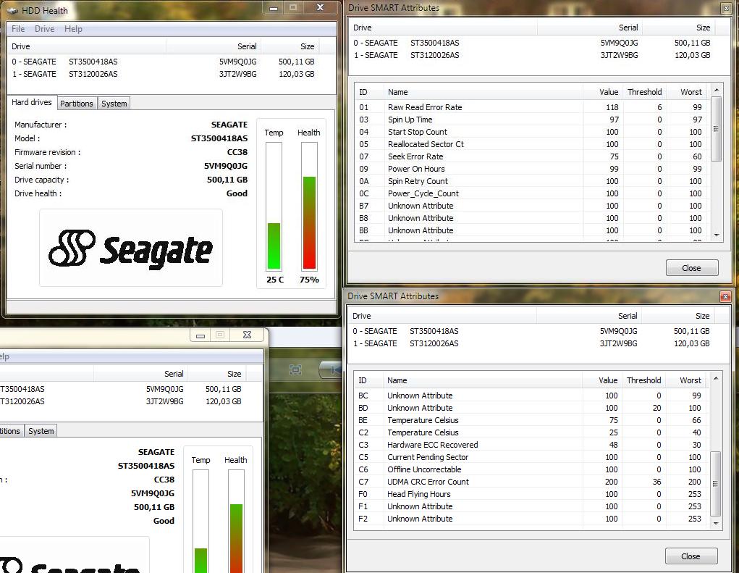
Task: Close the bottom SMART Attributes window with red X
Action: [x=725, y=296]
